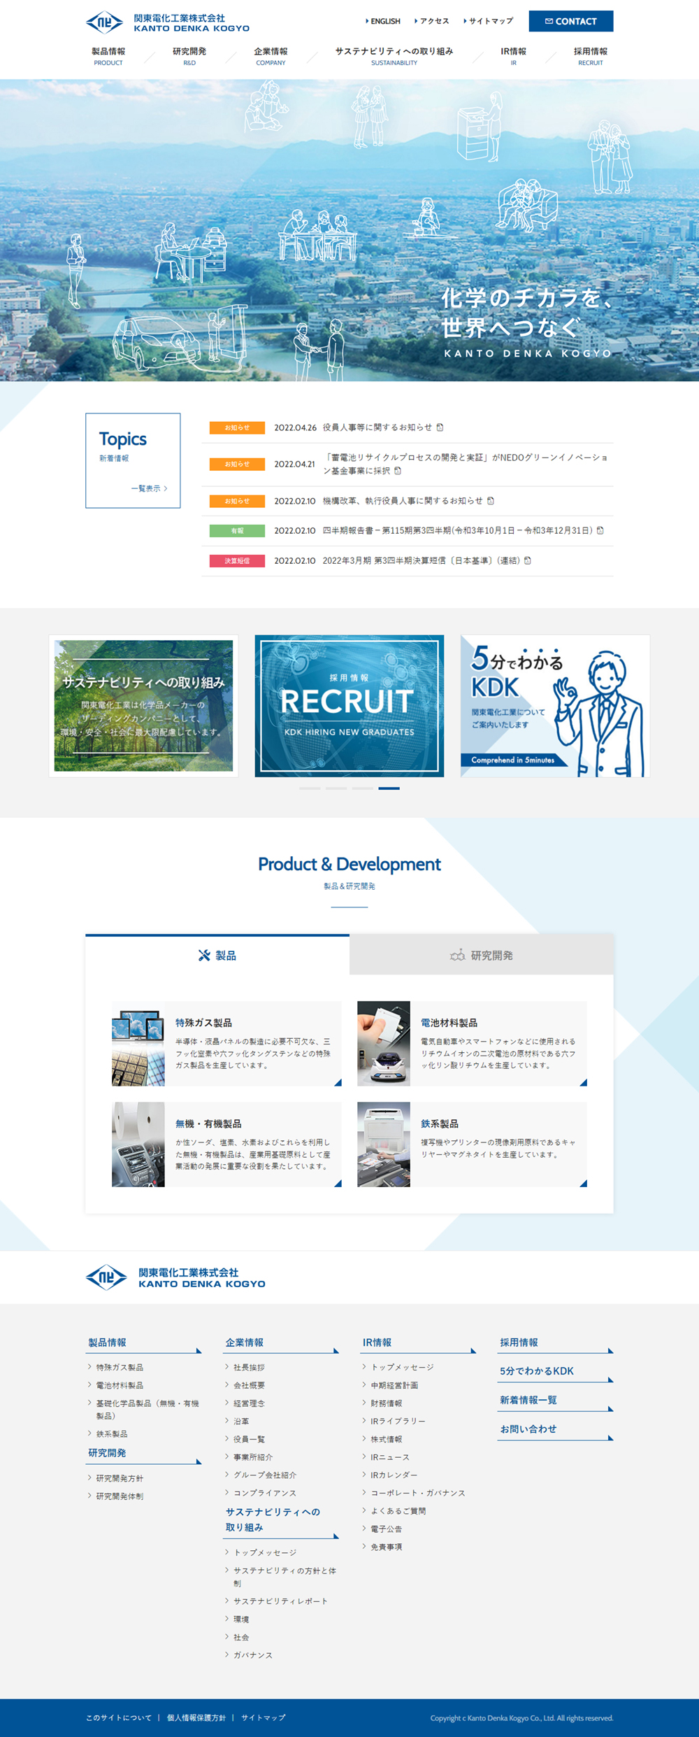Screen dimensions: 699x1737
Task: Click molecule icon on 研究開発 tab
Action: click(x=458, y=956)
